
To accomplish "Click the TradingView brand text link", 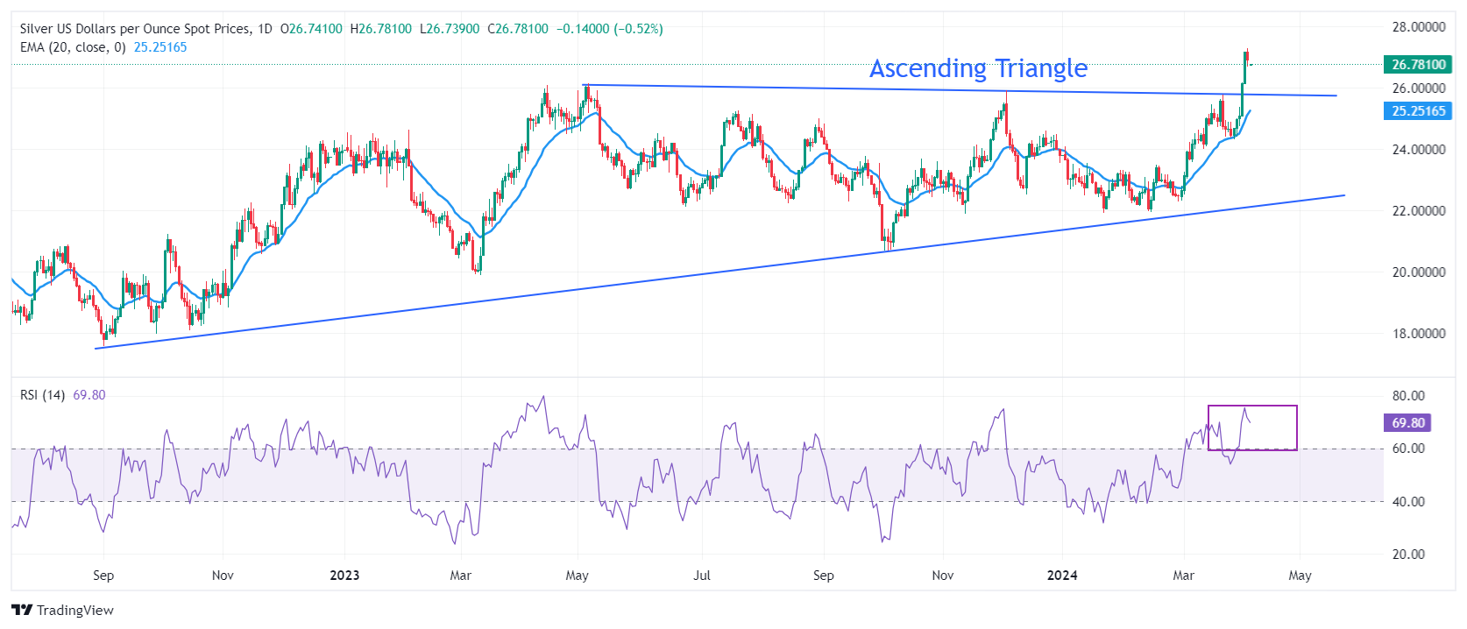I will (75, 611).
